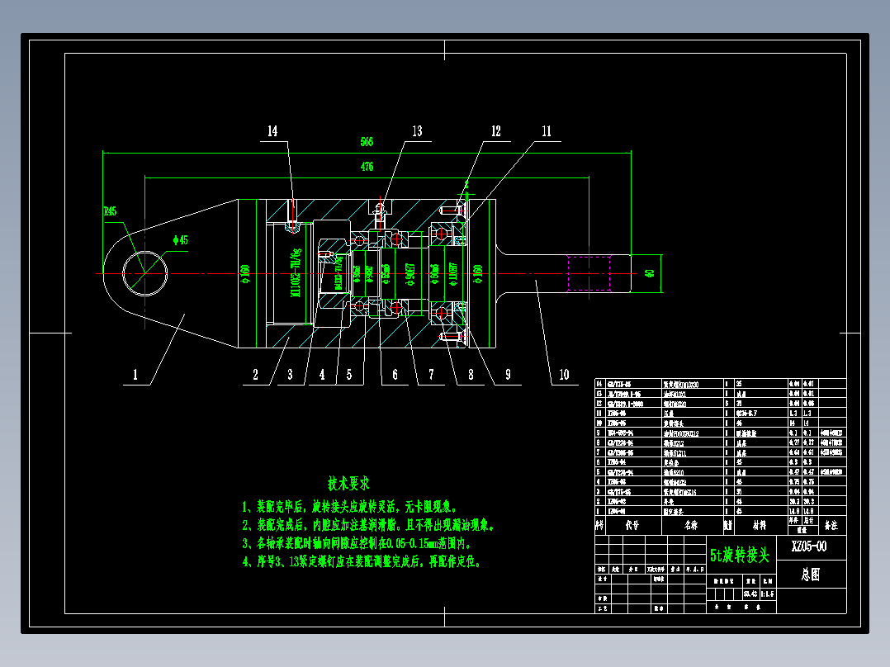The height and width of the screenshot is (667, 890).
Task: Select part number 10 callout label
Action: [564, 375]
